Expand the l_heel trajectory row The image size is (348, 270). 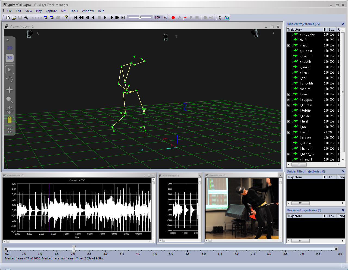(289, 121)
